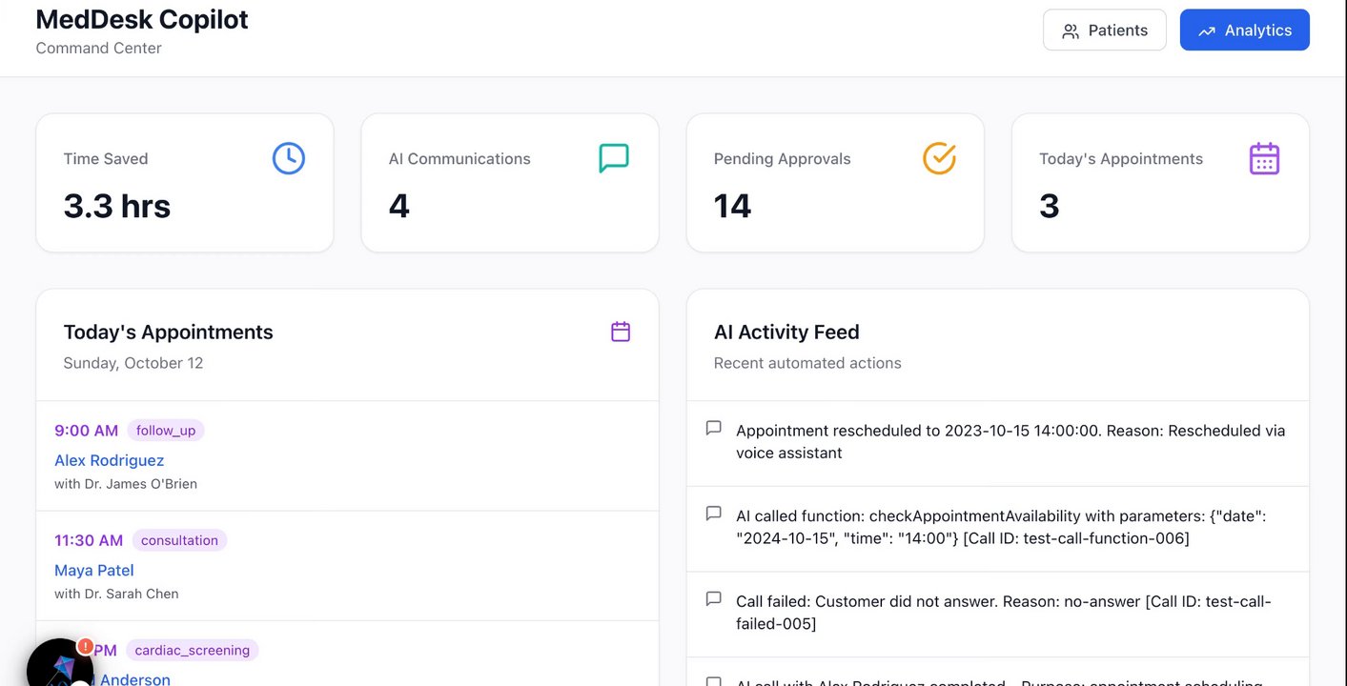This screenshot has width=1347, height=686.
Task: Open the Patients page
Action: [1105, 30]
